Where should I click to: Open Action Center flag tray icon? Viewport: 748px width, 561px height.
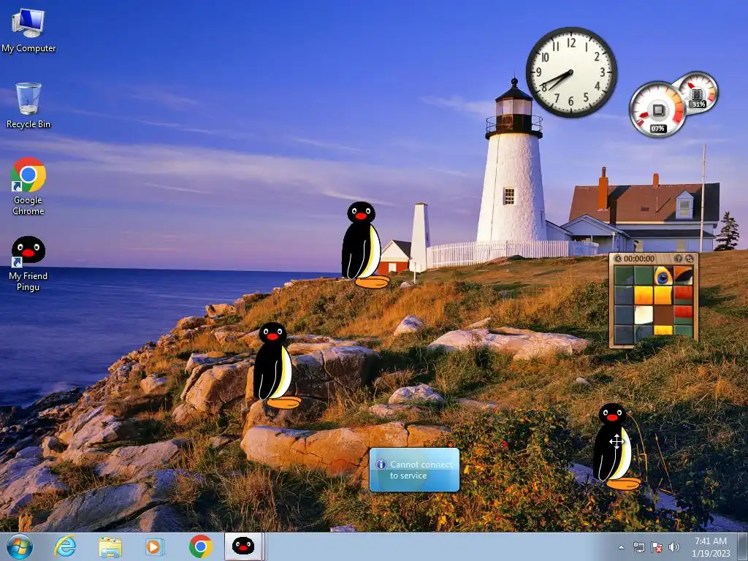[657, 547]
